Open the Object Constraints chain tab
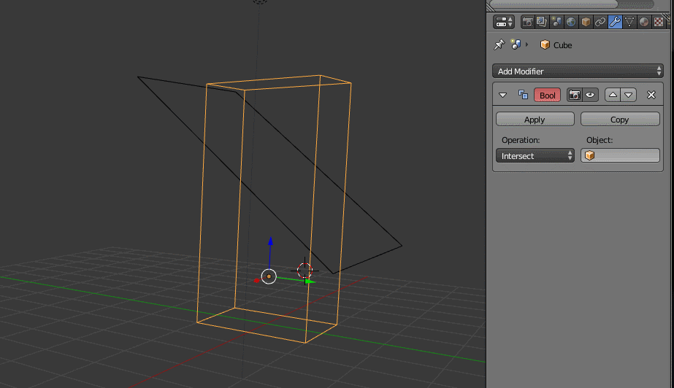The width and height of the screenshot is (674, 388). [x=600, y=22]
